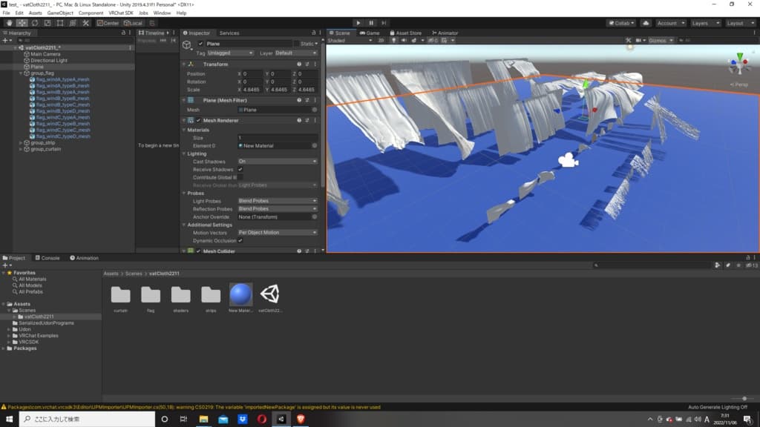Toggle the Plane object's active checkbox
Viewport: 760px width, 427px height.
(x=200, y=44)
